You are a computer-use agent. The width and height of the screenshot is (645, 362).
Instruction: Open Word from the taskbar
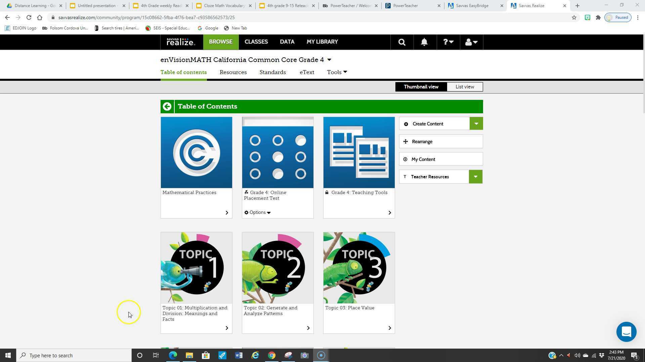[x=239, y=355]
